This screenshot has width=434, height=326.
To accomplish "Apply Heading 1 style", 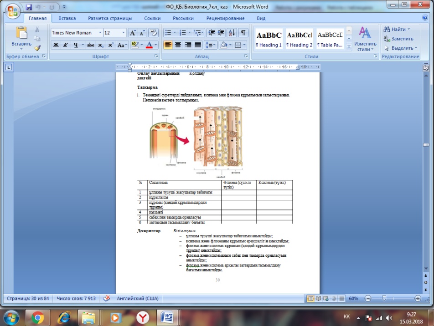I will click(x=269, y=39).
